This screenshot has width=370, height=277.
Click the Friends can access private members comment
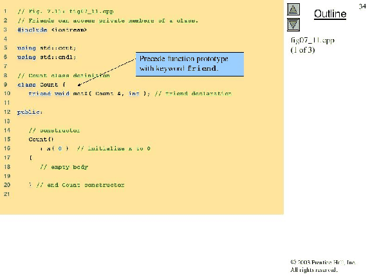pyautogui.click(x=108, y=21)
